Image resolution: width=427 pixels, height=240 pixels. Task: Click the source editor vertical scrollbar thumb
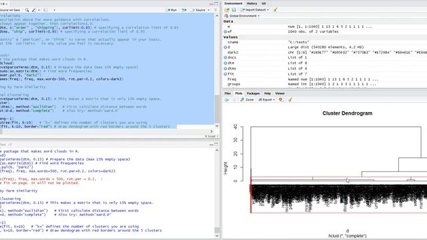coord(217,109)
